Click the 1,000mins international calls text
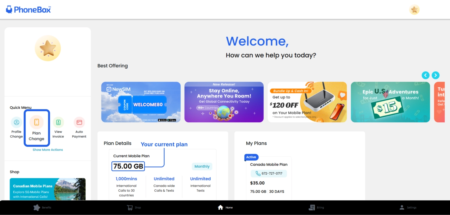Image resolution: width=450 pixels, height=215 pixels. click(x=127, y=187)
